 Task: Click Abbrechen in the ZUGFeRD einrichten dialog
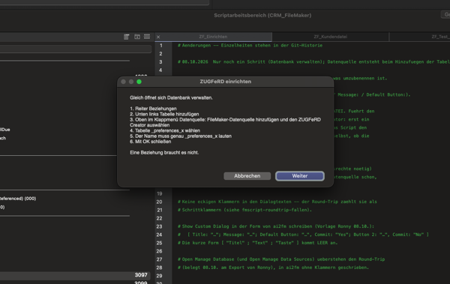point(247,176)
